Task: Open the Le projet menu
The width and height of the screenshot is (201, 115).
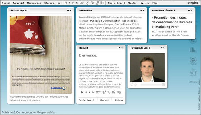Action: pos(19,3)
